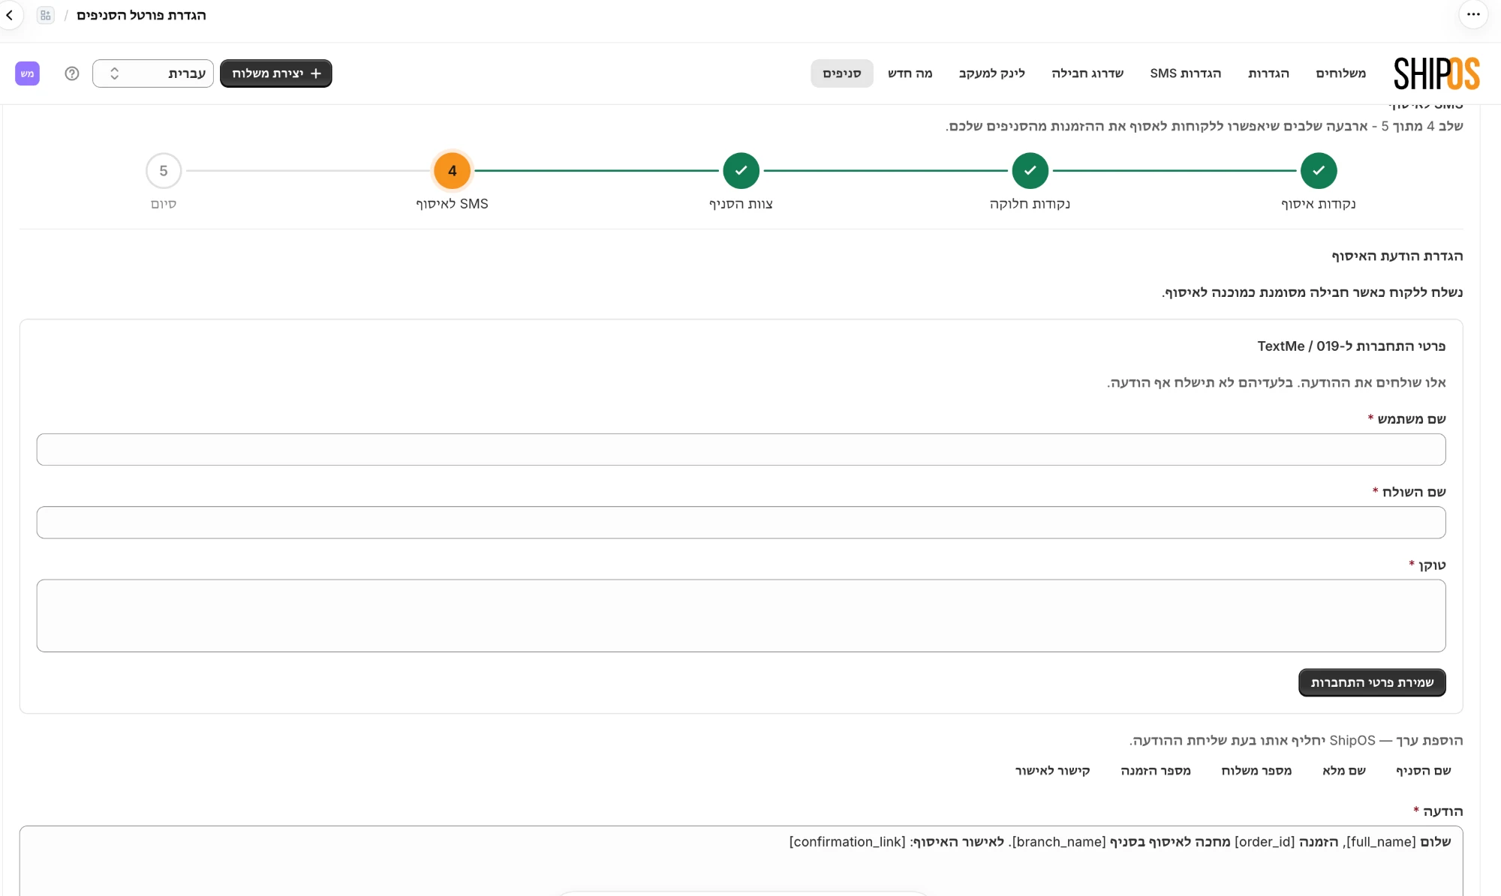This screenshot has width=1501, height=896.
Task: Click the purple user avatar badge
Action: [x=27, y=73]
